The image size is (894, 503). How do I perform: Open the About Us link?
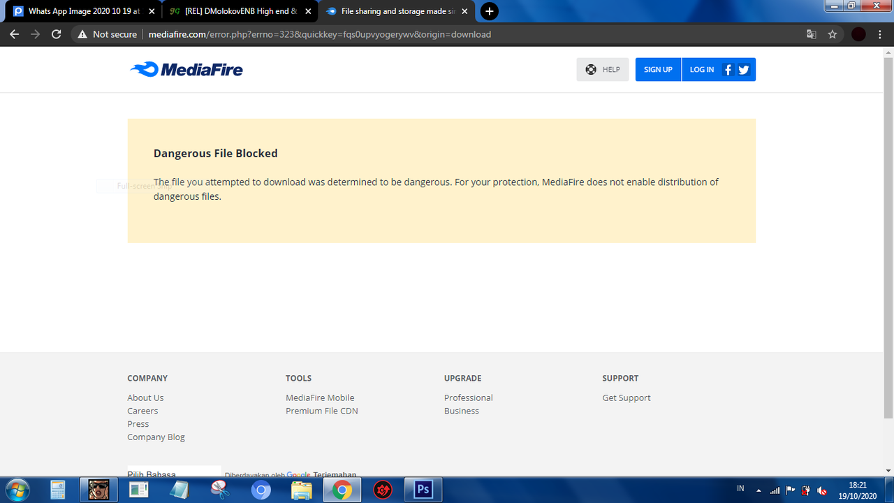[x=145, y=398]
